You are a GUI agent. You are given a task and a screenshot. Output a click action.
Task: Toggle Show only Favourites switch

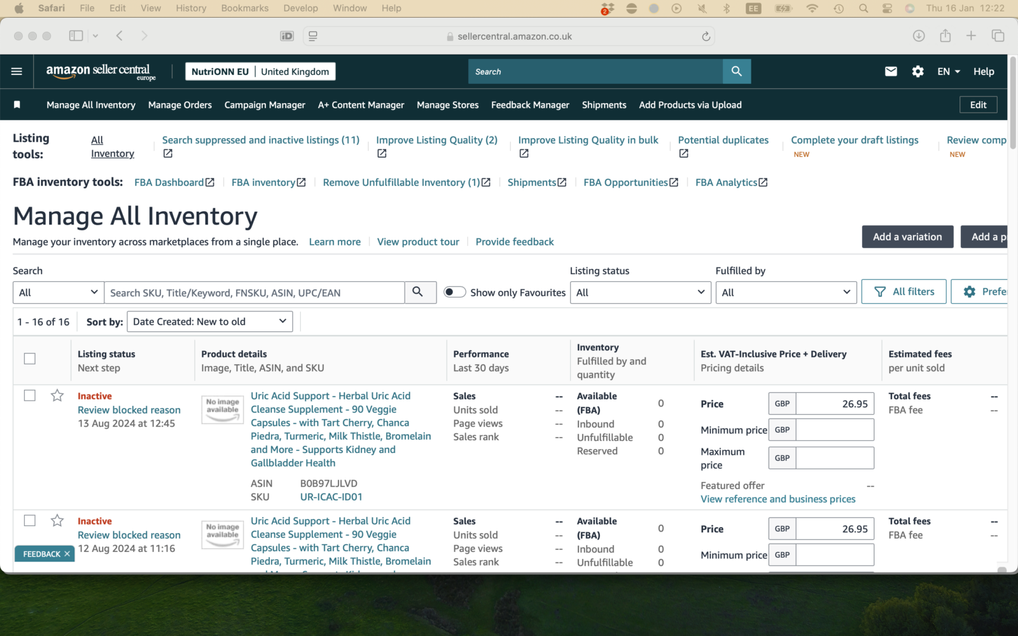click(x=454, y=292)
